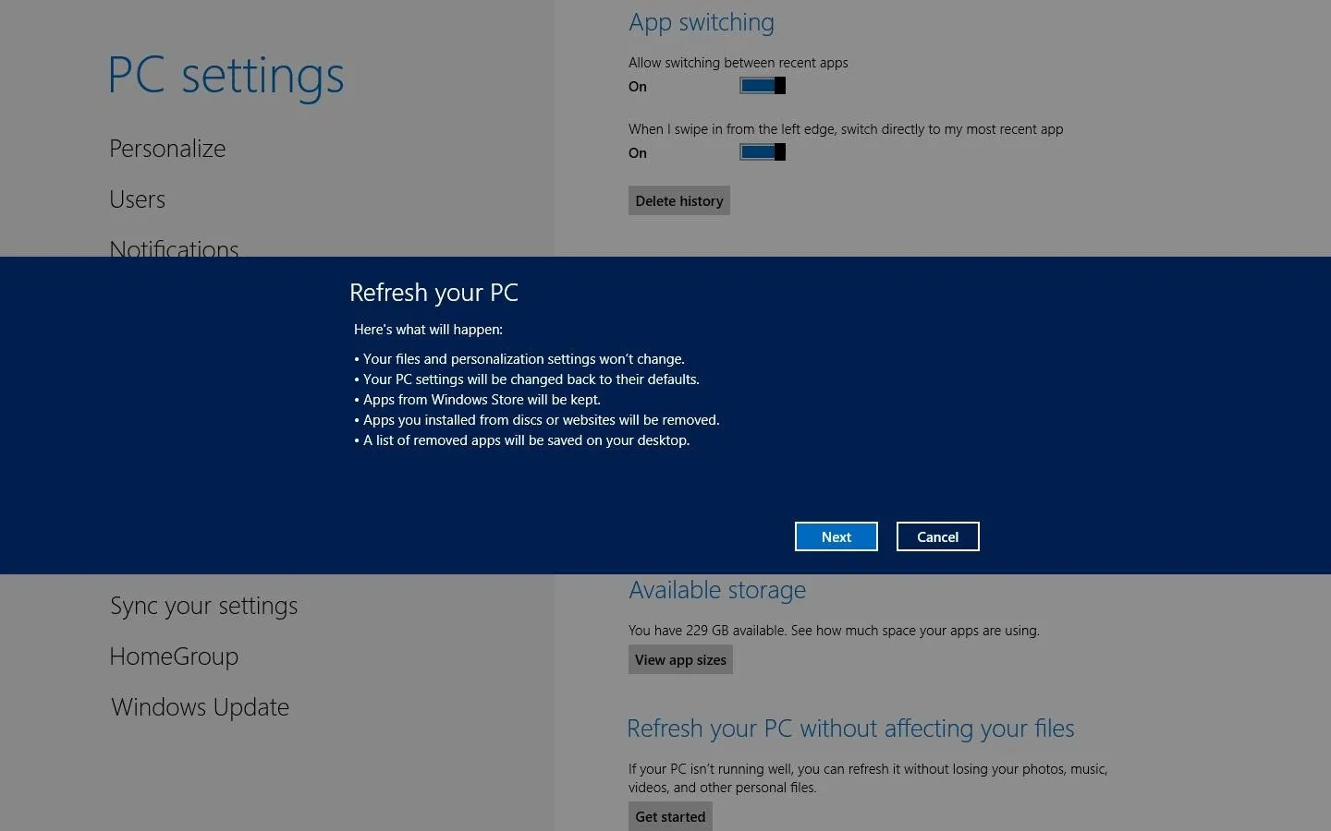Image resolution: width=1331 pixels, height=831 pixels.
Task: Click the PC settings title
Action: coord(226,76)
